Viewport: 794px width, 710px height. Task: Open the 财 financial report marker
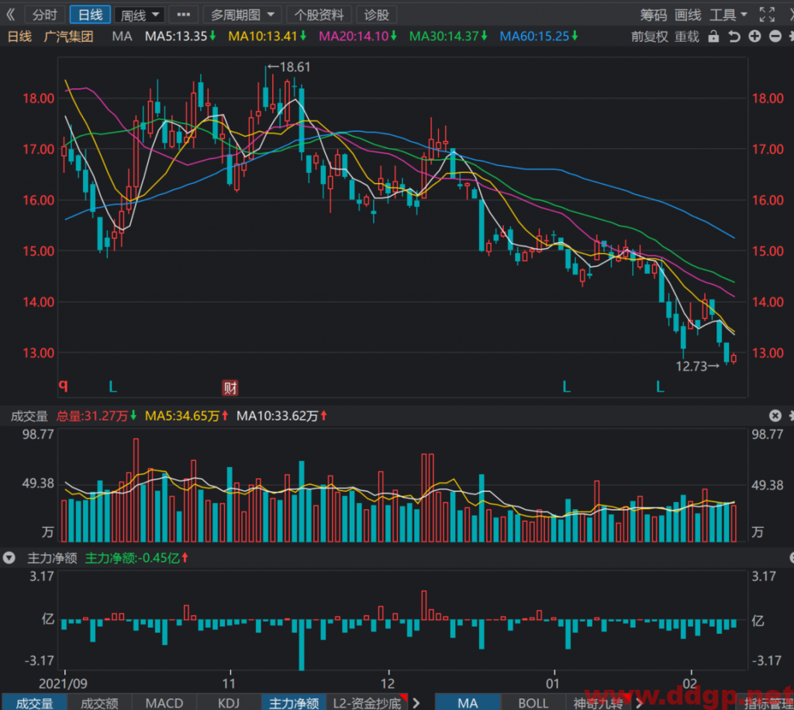pos(230,388)
